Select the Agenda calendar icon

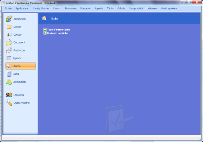(x=9, y=58)
